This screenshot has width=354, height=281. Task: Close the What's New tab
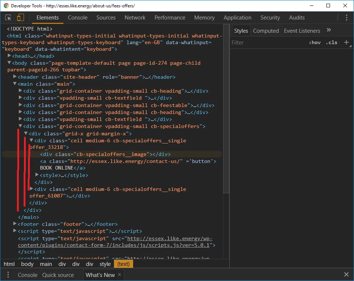119,275
